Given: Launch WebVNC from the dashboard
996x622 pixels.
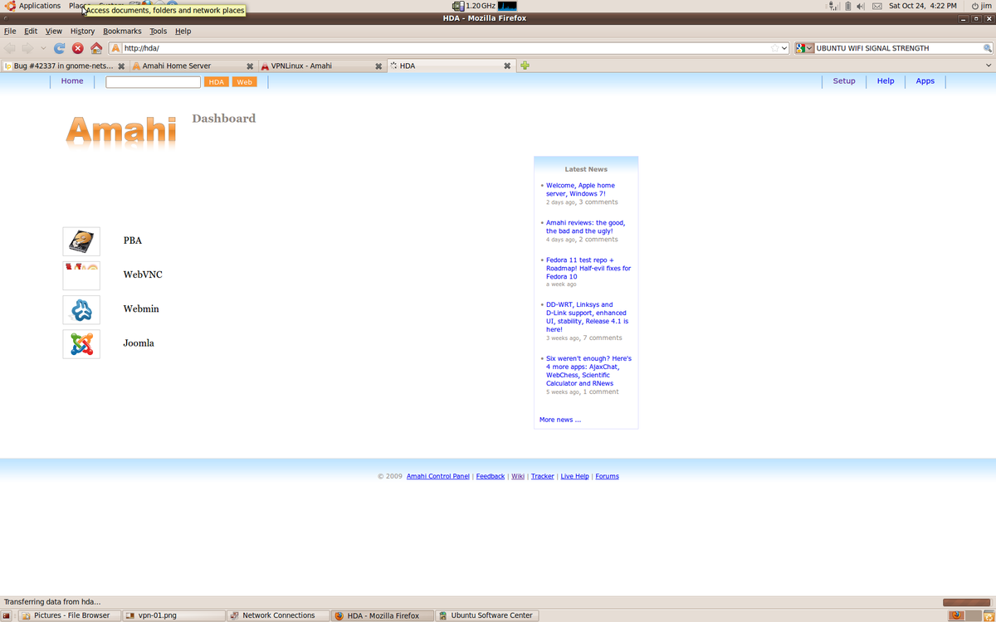Looking at the screenshot, I should pos(81,275).
